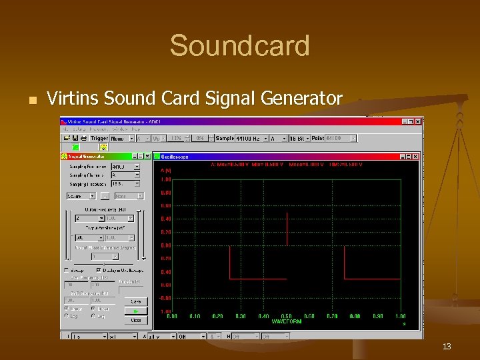Image resolution: width=480 pixels, height=360 pixels.
Task: Click the yellow signal generator toolbar icon
Action: pos(103,147)
